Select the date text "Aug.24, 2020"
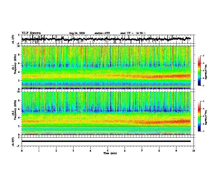The width and height of the screenshot is (218, 169). coord(77,33)
